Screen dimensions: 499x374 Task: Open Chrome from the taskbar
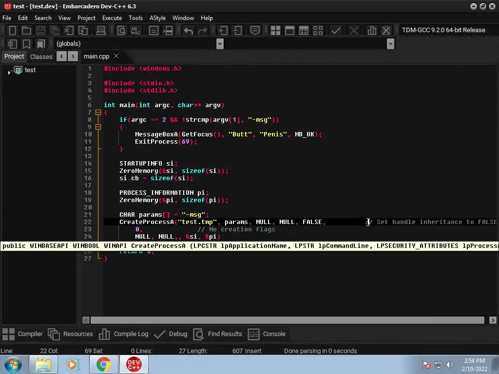tap(104, 364)
